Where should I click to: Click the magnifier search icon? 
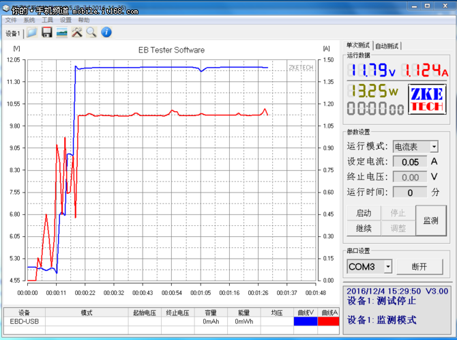pos(91,33)
